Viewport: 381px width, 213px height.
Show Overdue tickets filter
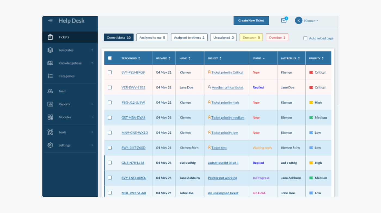[277, 38]
